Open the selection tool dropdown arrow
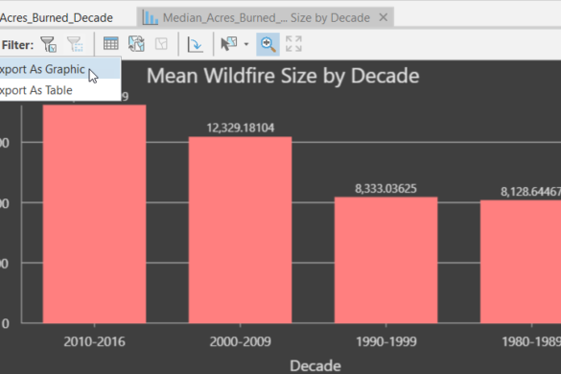The width and height of the screenshot is (561, 374). click(246, 44)
